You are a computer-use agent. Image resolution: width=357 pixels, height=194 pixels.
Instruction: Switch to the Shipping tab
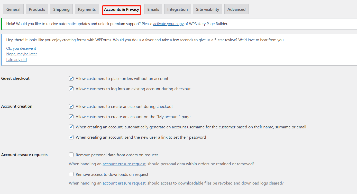point(61,9)
